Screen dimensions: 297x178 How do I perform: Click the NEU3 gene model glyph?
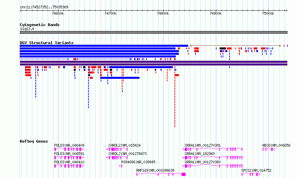click(x=269, y=149)
